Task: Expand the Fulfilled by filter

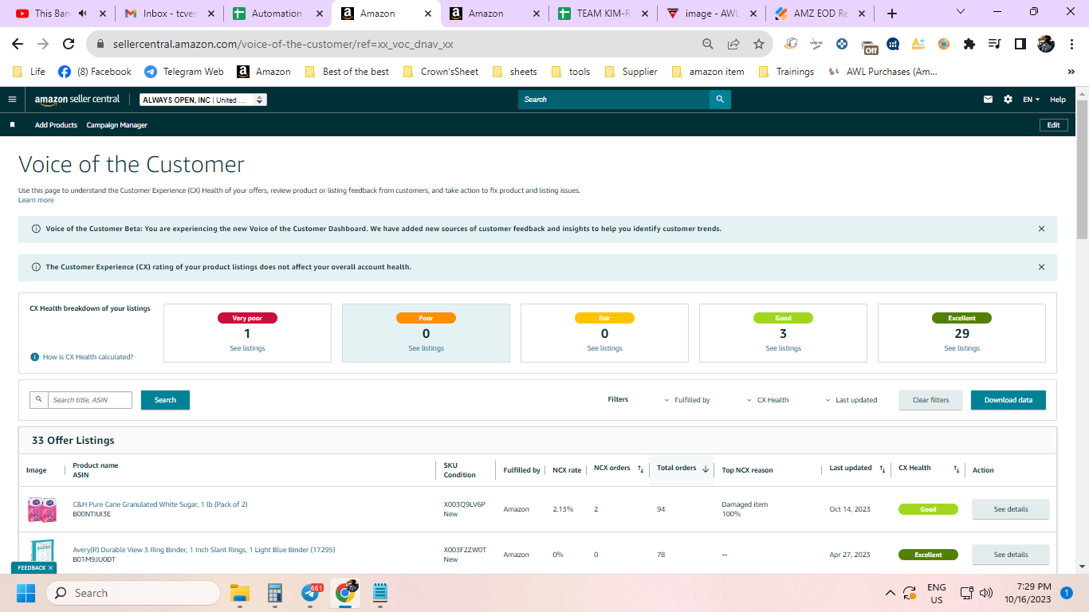Action: (687, 400)
